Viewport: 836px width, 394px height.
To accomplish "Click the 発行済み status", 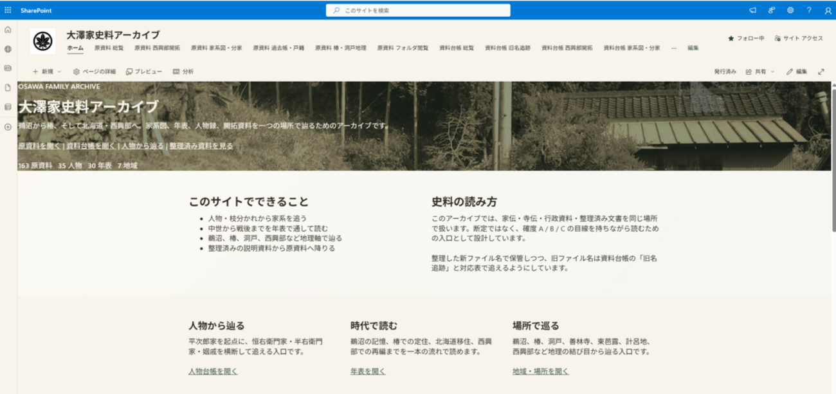I will click(x=725, y=71).
